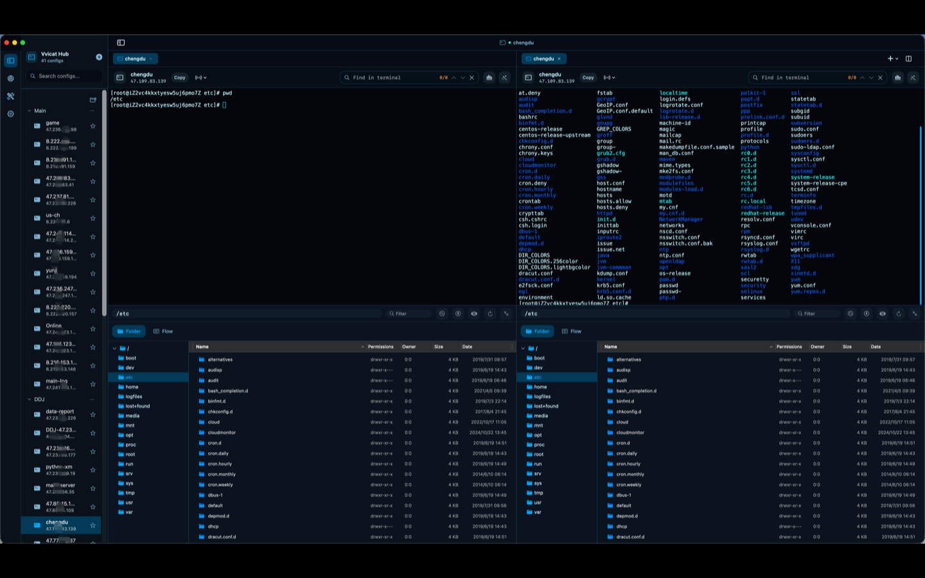Click the Filter input in the file panel
Image resolution: width=925 pixels, height=578 pixels.
pyautogui.click(x=408, y=313)
